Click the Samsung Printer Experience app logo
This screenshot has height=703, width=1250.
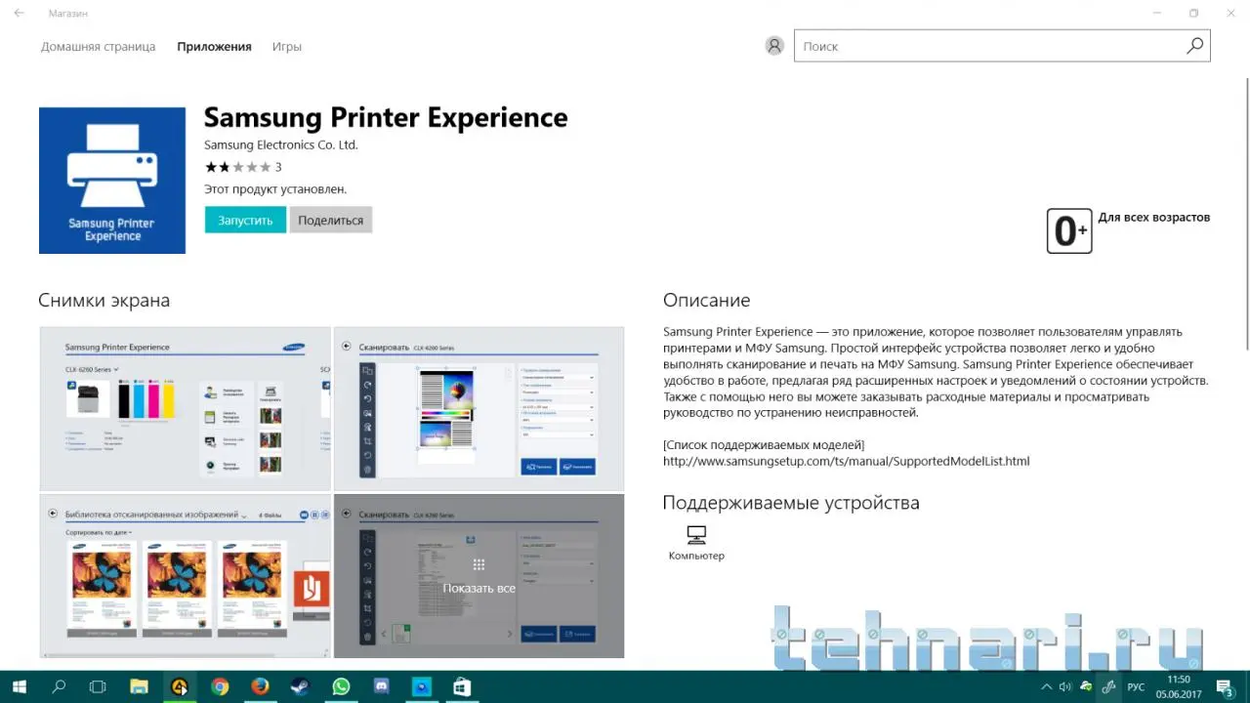tap(112, 181)
